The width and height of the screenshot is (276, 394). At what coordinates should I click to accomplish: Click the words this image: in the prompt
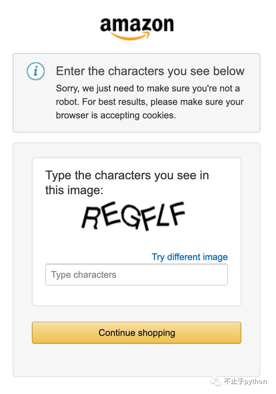pyautogui.click(x=74, y=191)
